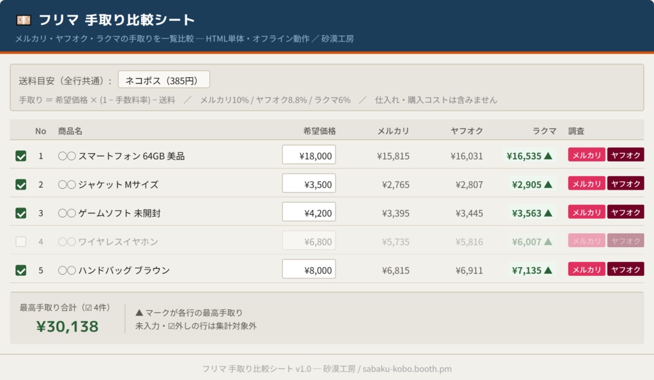This screenshot has width=654, height=380.
Task: Click the ヤフオク 調査 badge for ジャケット
Action: pos(627,183)
